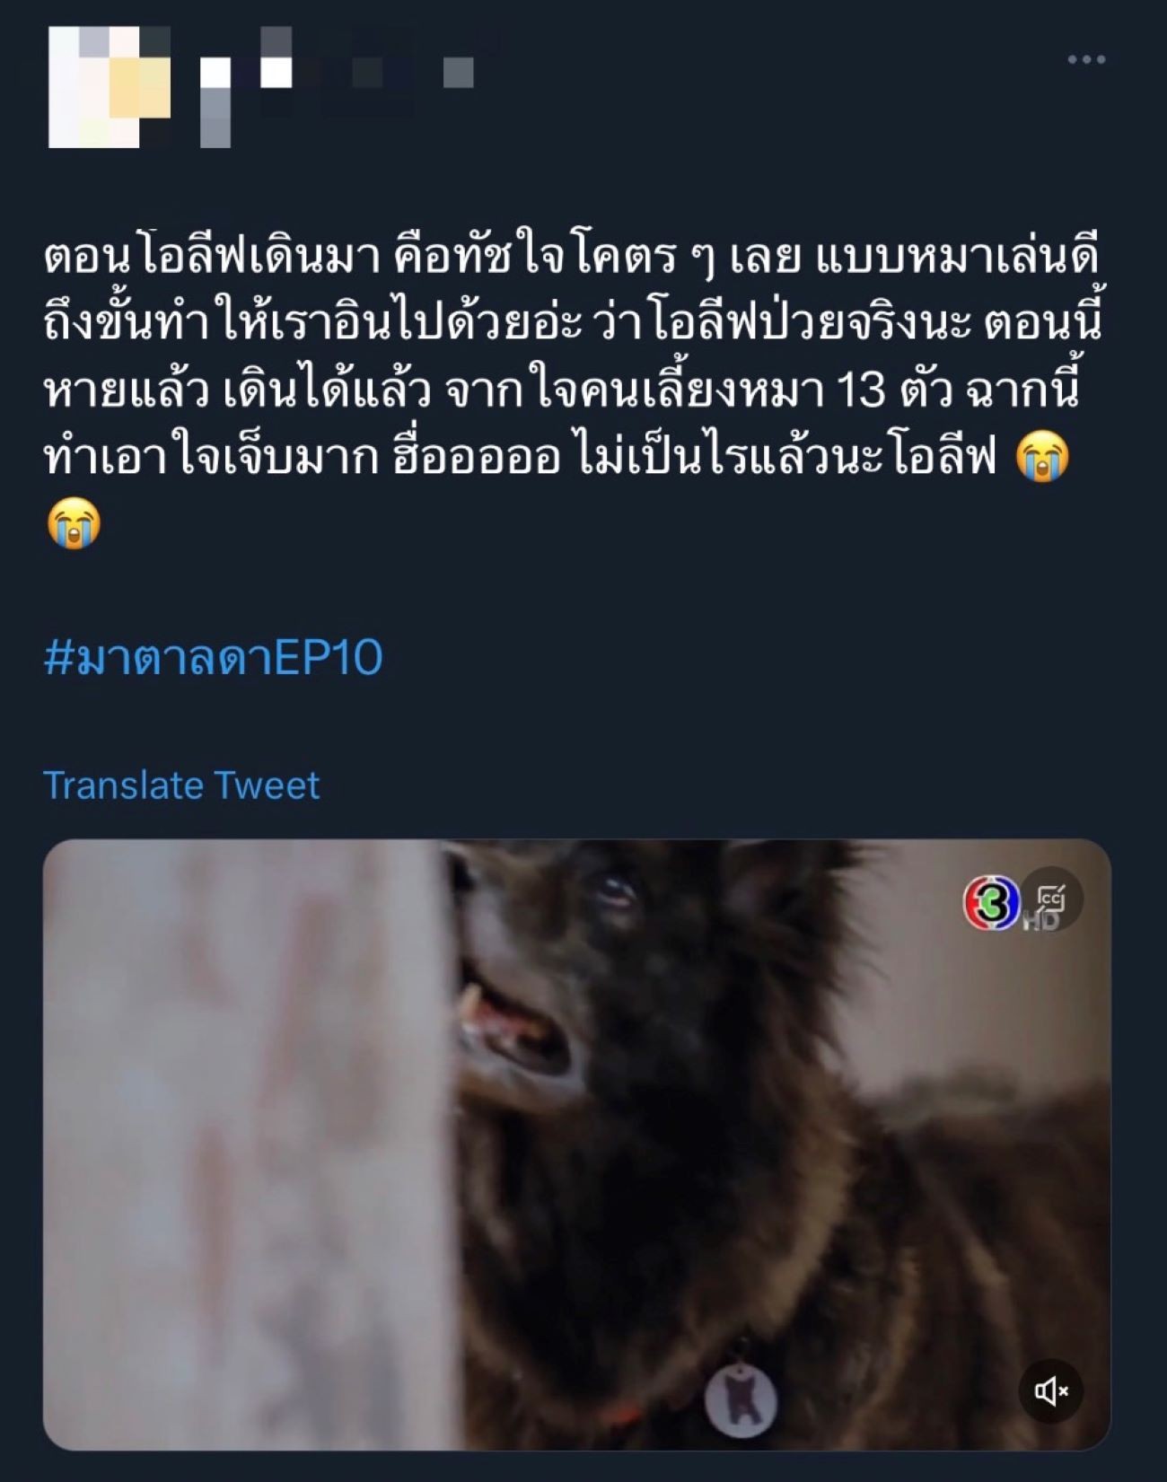
Task: Click the Channel 3 HD logo
Action: pyautogui.click(x=992, y=901)
